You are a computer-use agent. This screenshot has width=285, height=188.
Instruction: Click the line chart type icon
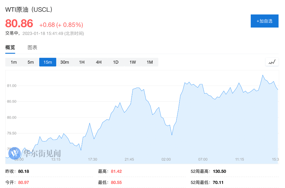(272, 62)
